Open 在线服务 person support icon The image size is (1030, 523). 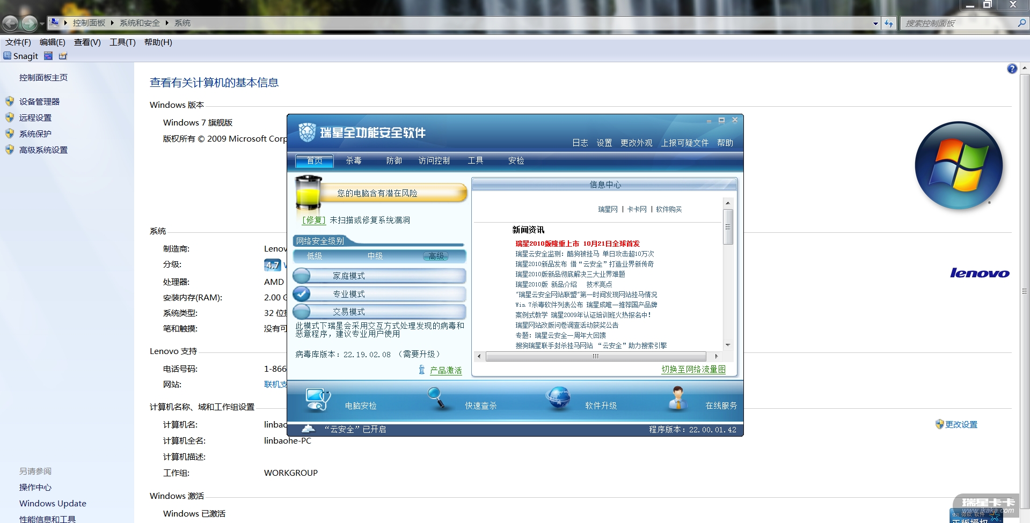(x=678, y=399)
